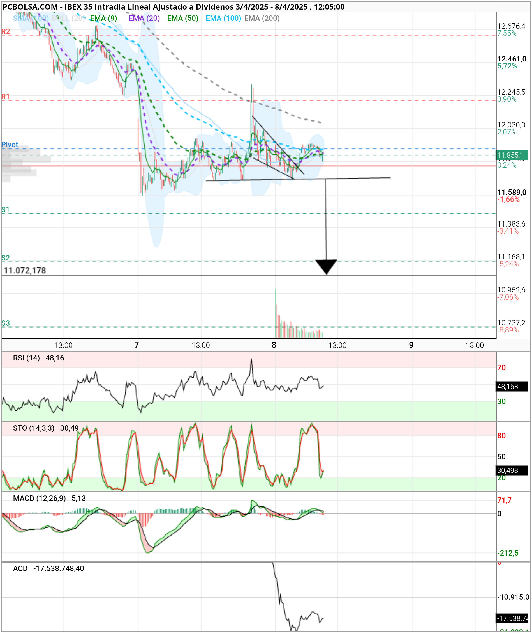Select the S2 support label

click(5, 258)
